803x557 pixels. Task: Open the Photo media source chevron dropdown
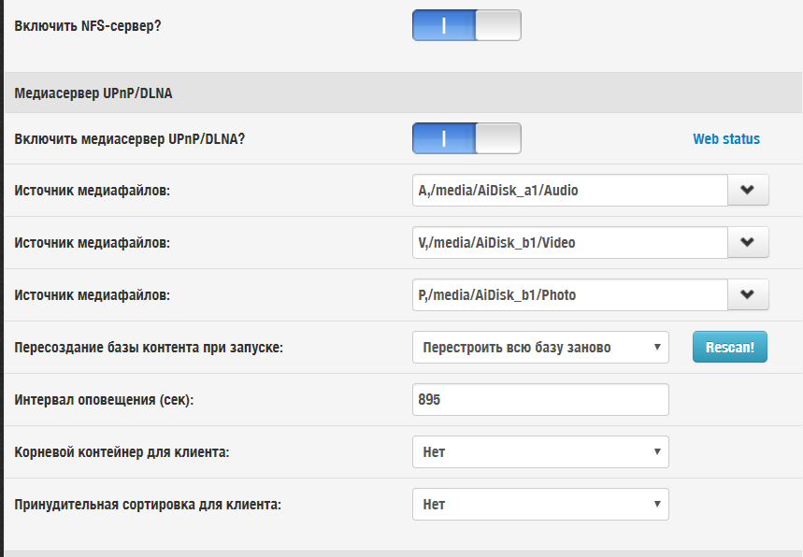point(748,294)
